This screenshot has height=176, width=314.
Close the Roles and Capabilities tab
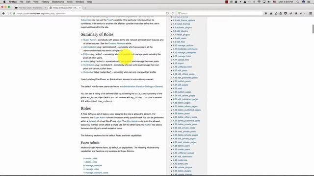click(x=79, y=8)
